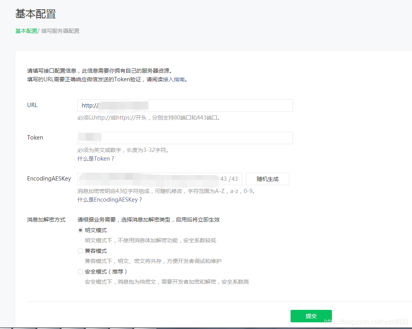Click the 消息加解密方式 label
Viewport: 412px width, 329px height.
click(46, 220)
